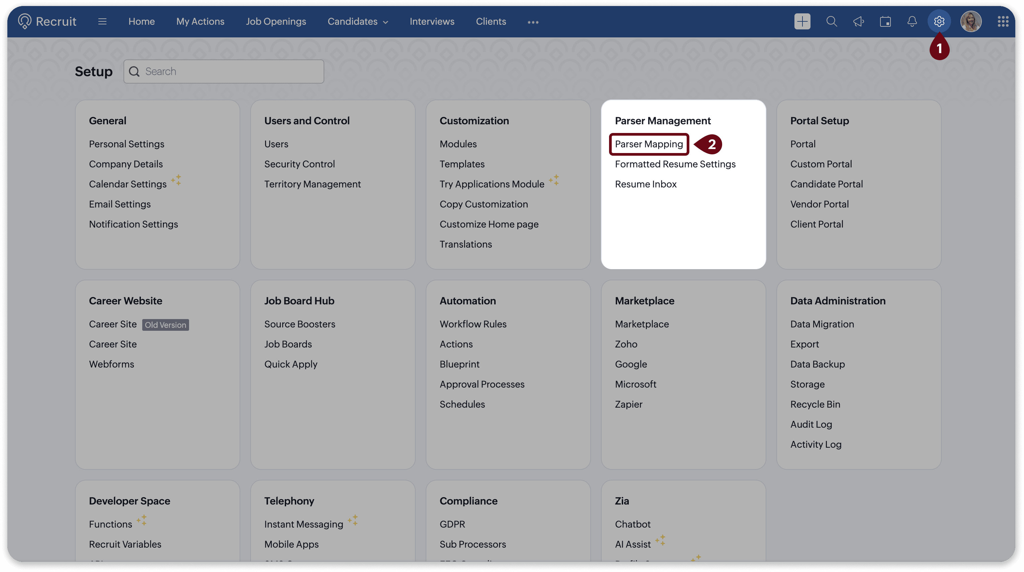Click the Recruit logo icon
This screenshot has width=1024, height=572.
pos(25,21)
